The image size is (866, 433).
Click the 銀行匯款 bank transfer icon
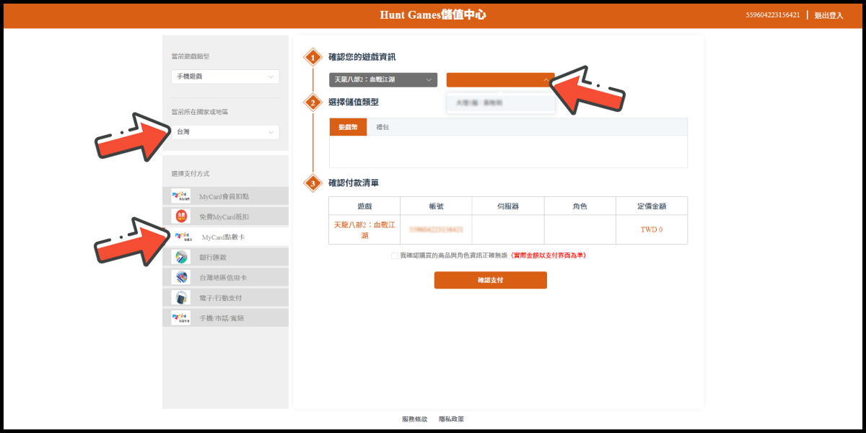coord(180,257)
